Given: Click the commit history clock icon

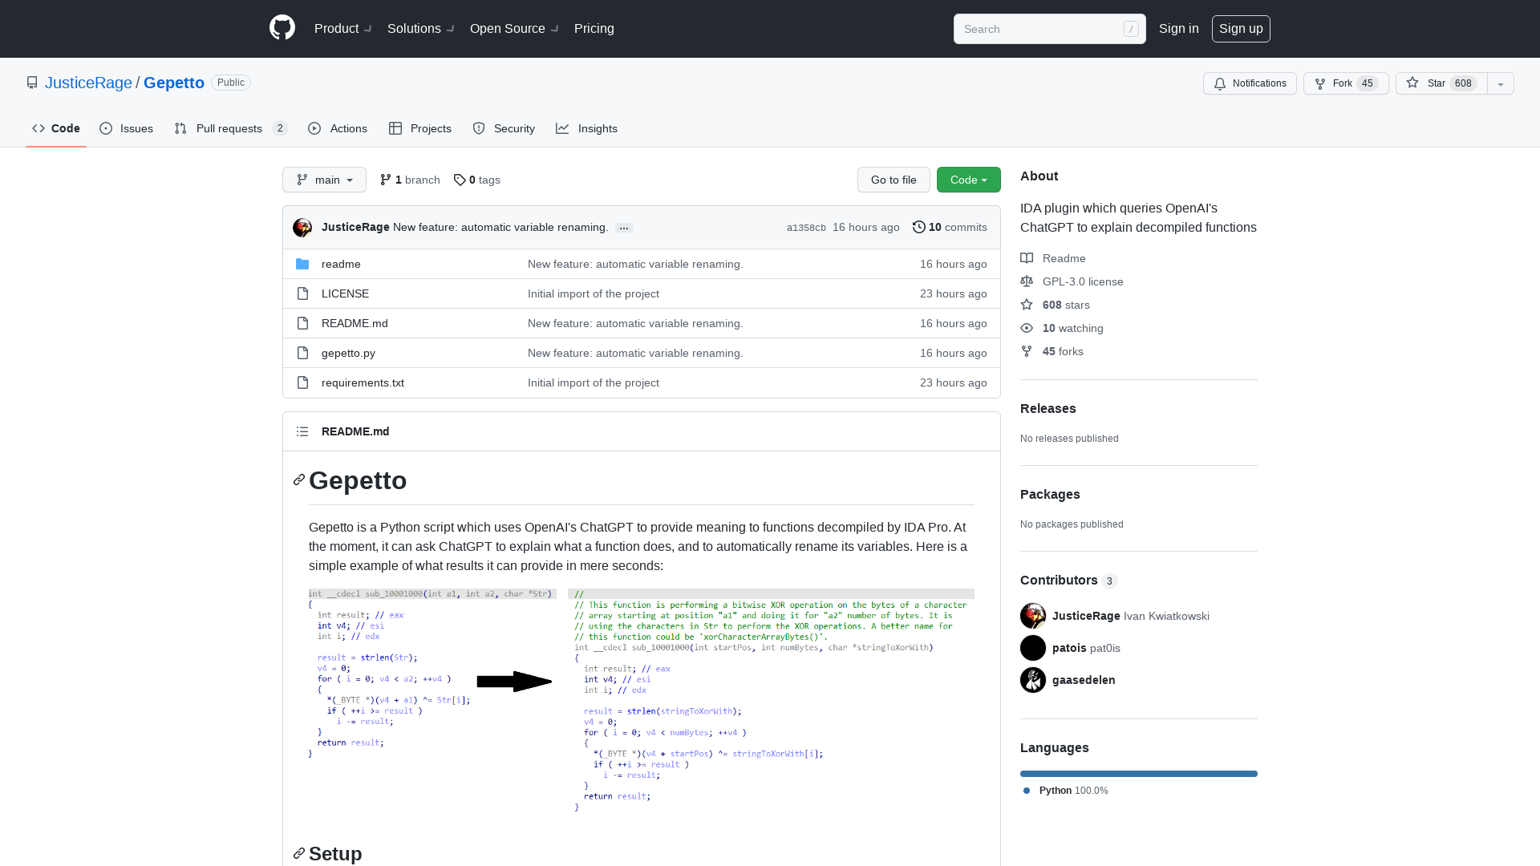Looking at the screenshot, I should tap(919, 227).
